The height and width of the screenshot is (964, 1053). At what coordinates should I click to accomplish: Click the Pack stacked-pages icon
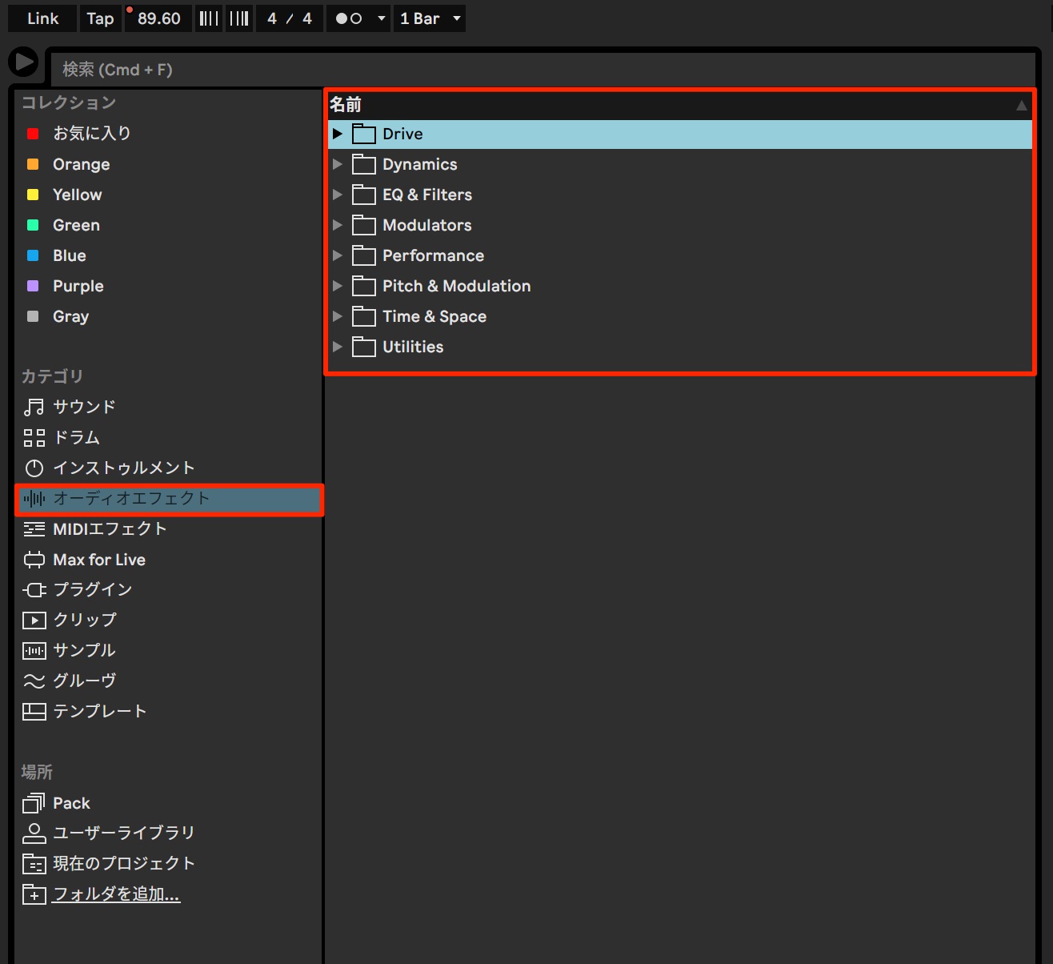(34, 803)
